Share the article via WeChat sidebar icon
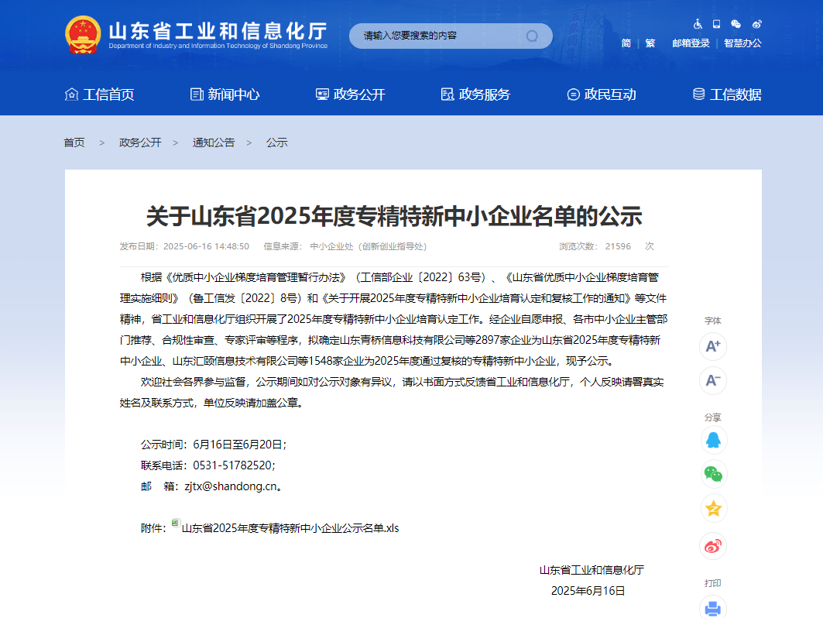This screenshot has height=618, width=823. click(x=713, y=474)
